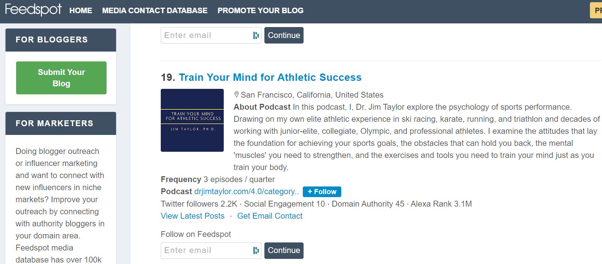Click the location pin icon beside San Francisco
This screenshot has width=602, height=264.
coord(237,95)
